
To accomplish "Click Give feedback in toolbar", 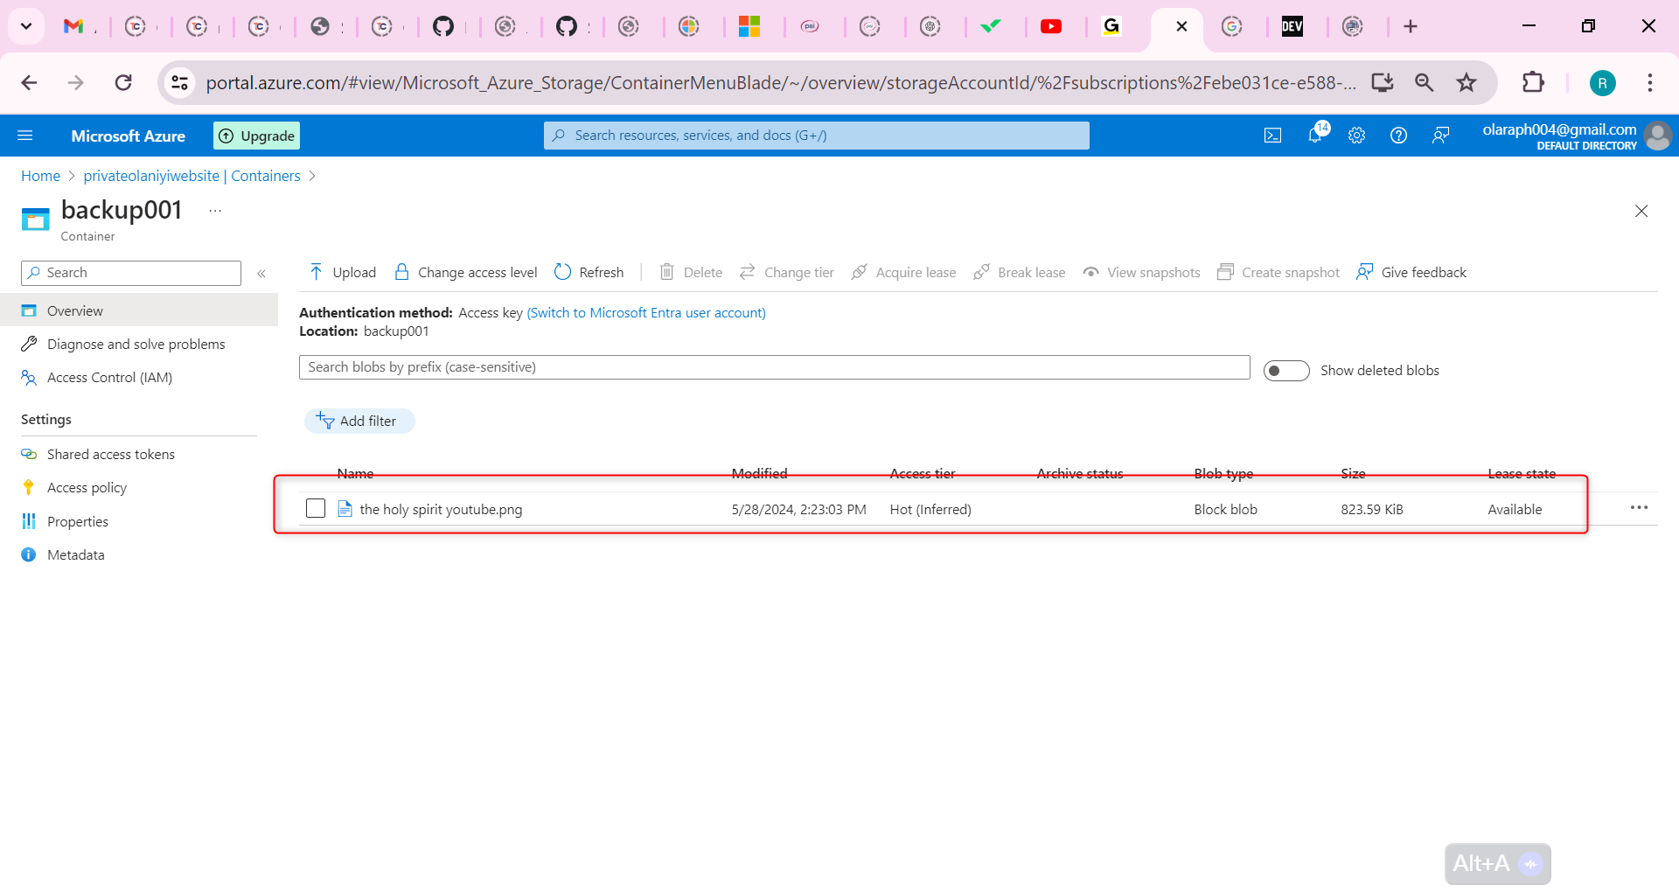I will (1411, 272).
